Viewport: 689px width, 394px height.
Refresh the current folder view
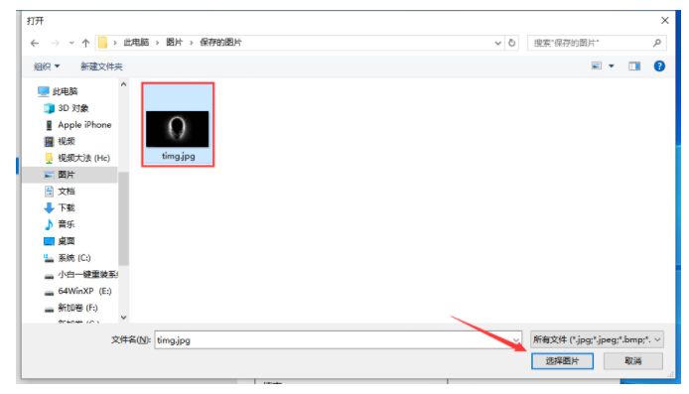512,43
